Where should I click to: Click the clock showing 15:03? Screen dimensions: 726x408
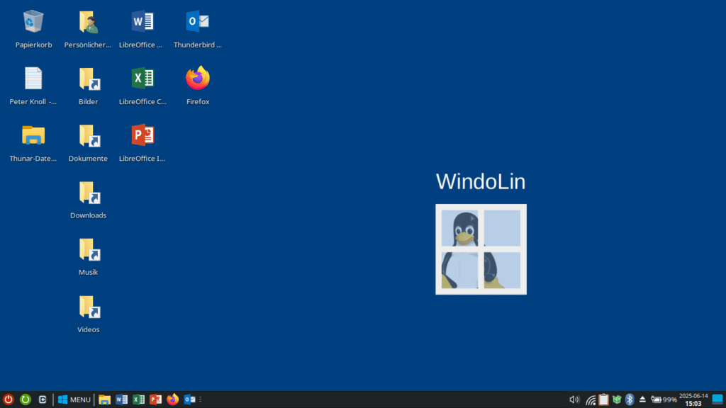click(x=693, y=399)
